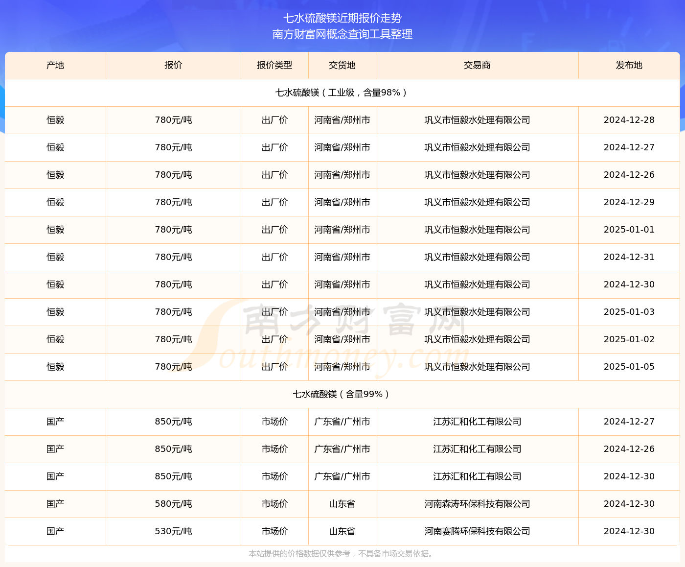This screenshot has width=685, height=567.
Task: Click the section row 七水硫酸镁（含量99%）
Action: [x=342, y=394]
